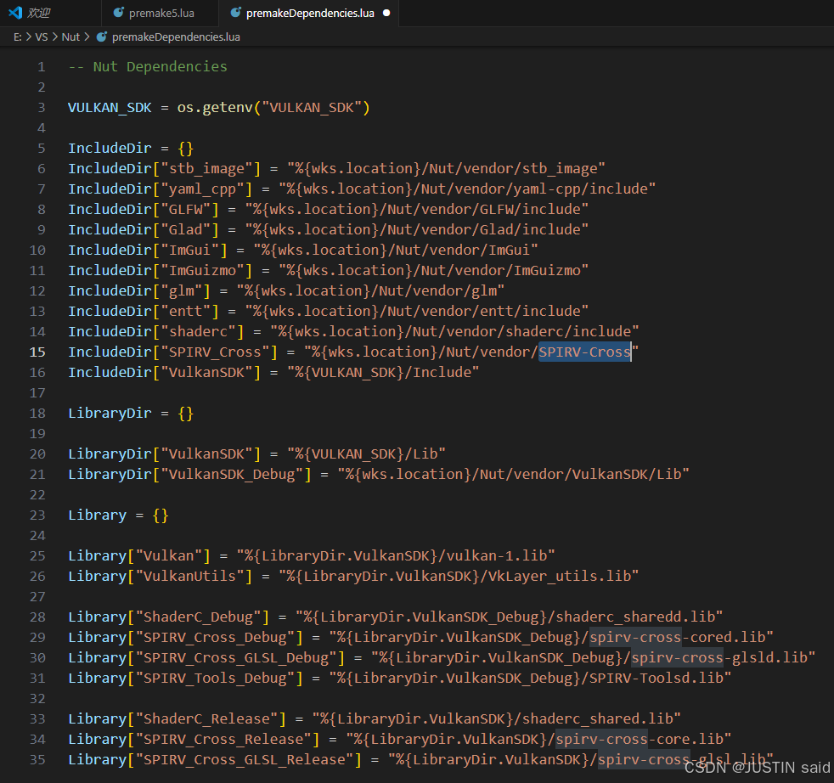Click line number 15 in gutter
Screen dimensions: 834x783
[x=37, y=352]
